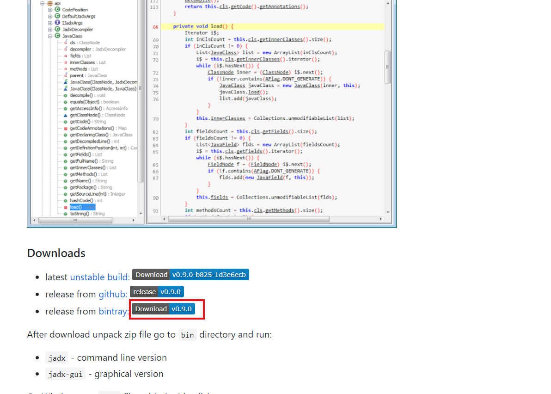Click the method icon for hashCode()
Image resolution: width=551 pixels, height=394 pixels.
(65, 201)
